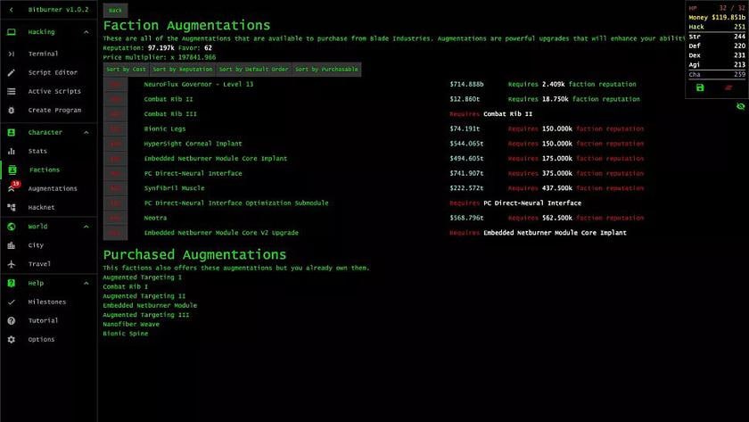This screenshot has width=749, height=422.
Task: Click the City building icon
Action: pos(12,245)
